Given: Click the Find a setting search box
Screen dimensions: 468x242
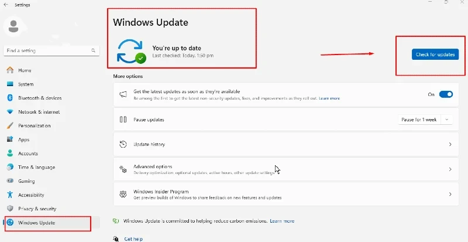Looking at the screenshot, I should pyautogui.click(x=51, y=50).
